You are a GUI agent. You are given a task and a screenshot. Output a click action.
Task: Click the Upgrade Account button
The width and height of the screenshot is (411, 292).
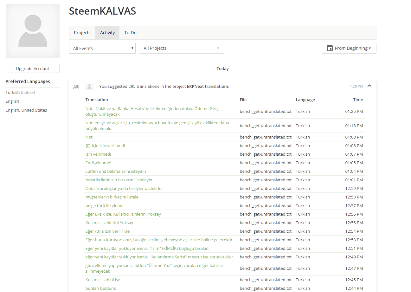pyautogui.click(x=33, y=68)
